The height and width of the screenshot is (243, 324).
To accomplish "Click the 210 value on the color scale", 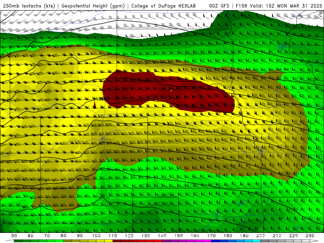I will [x=277, y=236].
